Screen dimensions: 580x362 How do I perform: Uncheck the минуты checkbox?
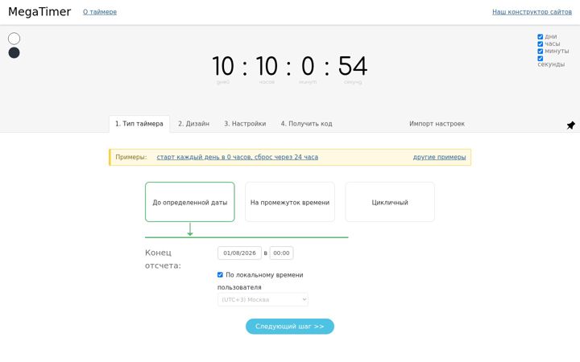(x=540, y=51)
